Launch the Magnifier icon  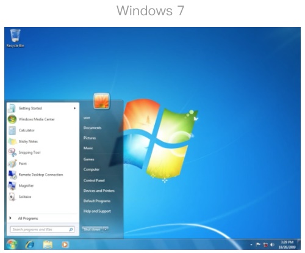coord(12,186)
